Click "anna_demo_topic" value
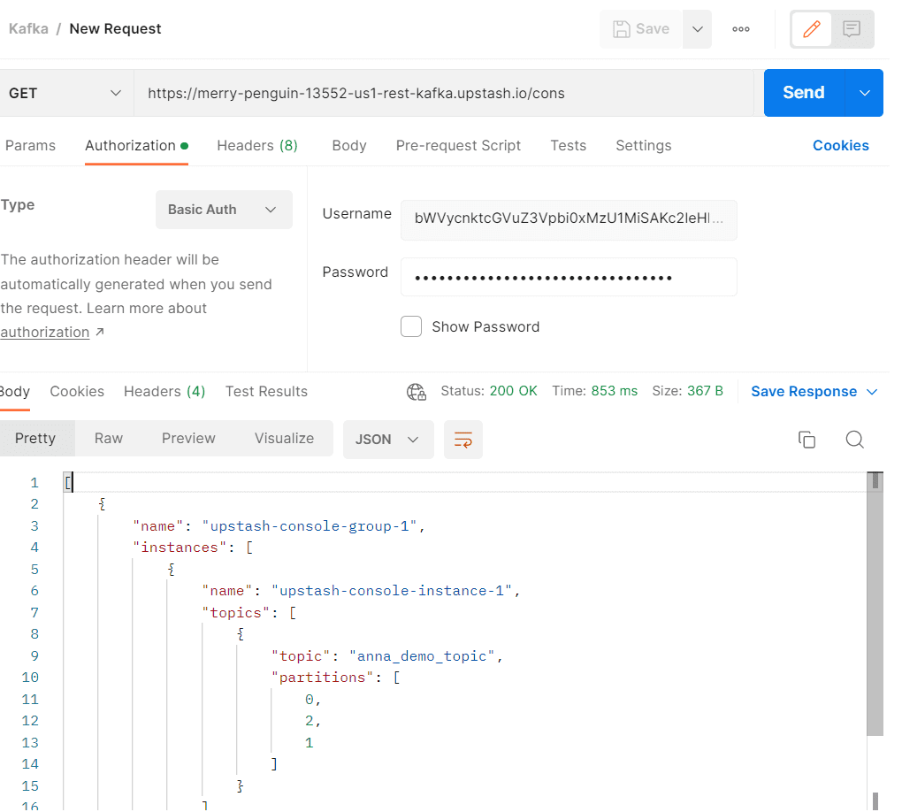This screenshot has height=812, width=902. (x=422, y=656)
